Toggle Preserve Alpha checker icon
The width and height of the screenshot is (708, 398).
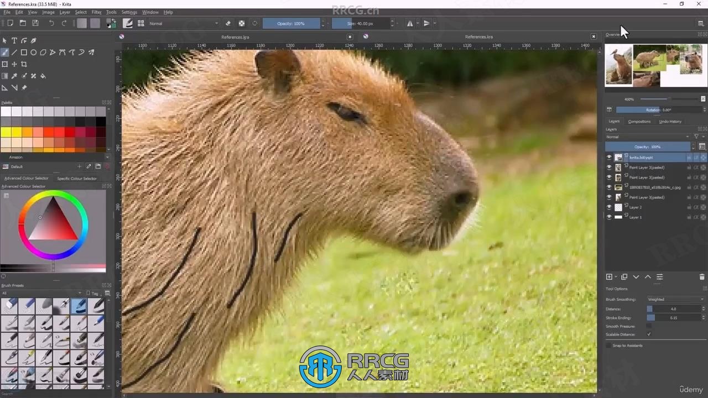(242, 23)
